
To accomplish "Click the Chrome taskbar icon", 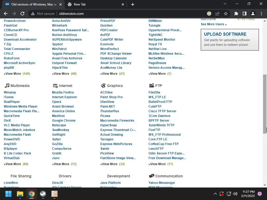I will [x=32, y=194].
